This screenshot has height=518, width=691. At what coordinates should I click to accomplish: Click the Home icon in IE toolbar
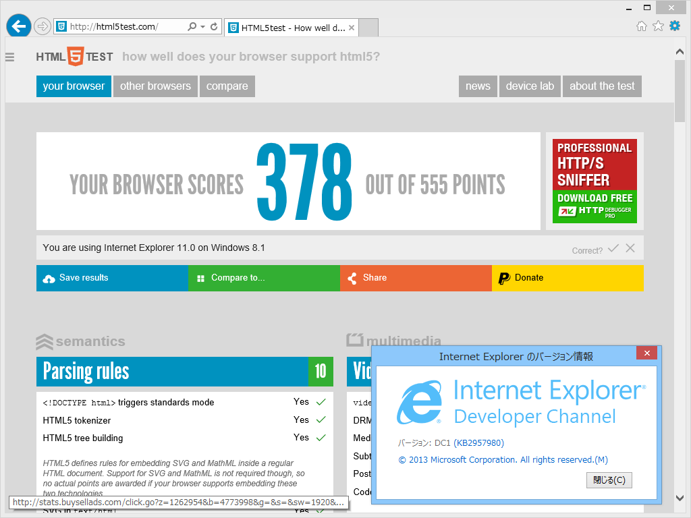(642, 26)
